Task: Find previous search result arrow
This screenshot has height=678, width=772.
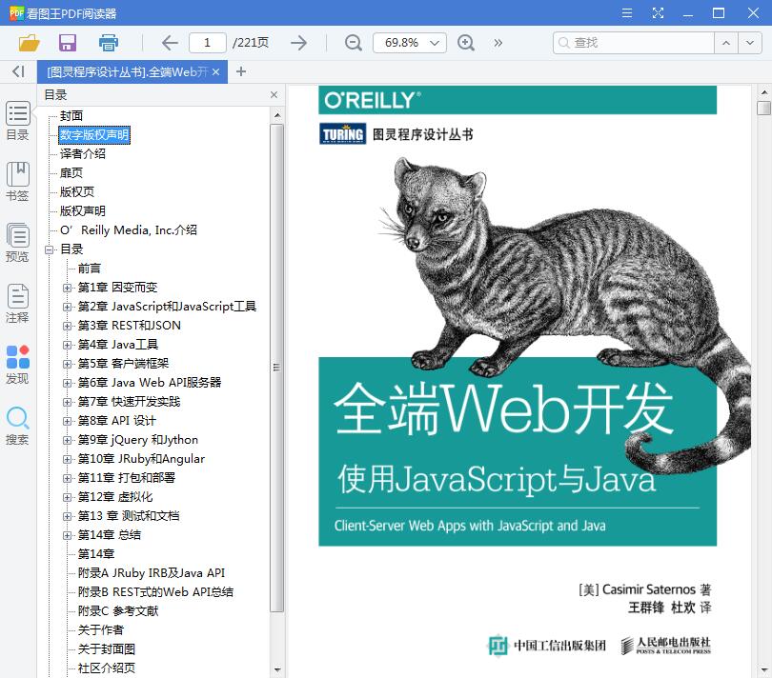Action: (x=725, y=43)
